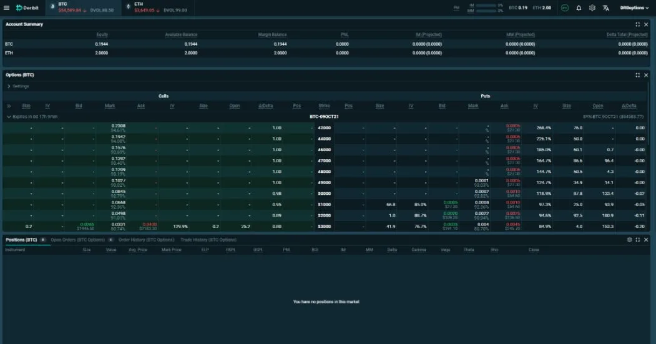Click the IM margin usage bar
The width and height of the screenshot is (656, 344).
(486, 6)
